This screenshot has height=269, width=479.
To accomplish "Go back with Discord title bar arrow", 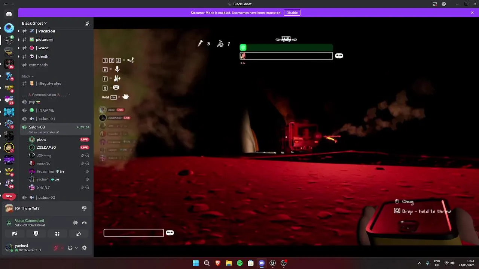I will (6, 4).
